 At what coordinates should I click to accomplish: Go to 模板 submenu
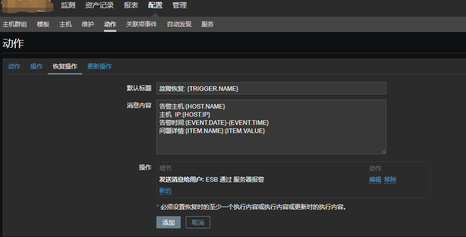(x=43, y=24)
